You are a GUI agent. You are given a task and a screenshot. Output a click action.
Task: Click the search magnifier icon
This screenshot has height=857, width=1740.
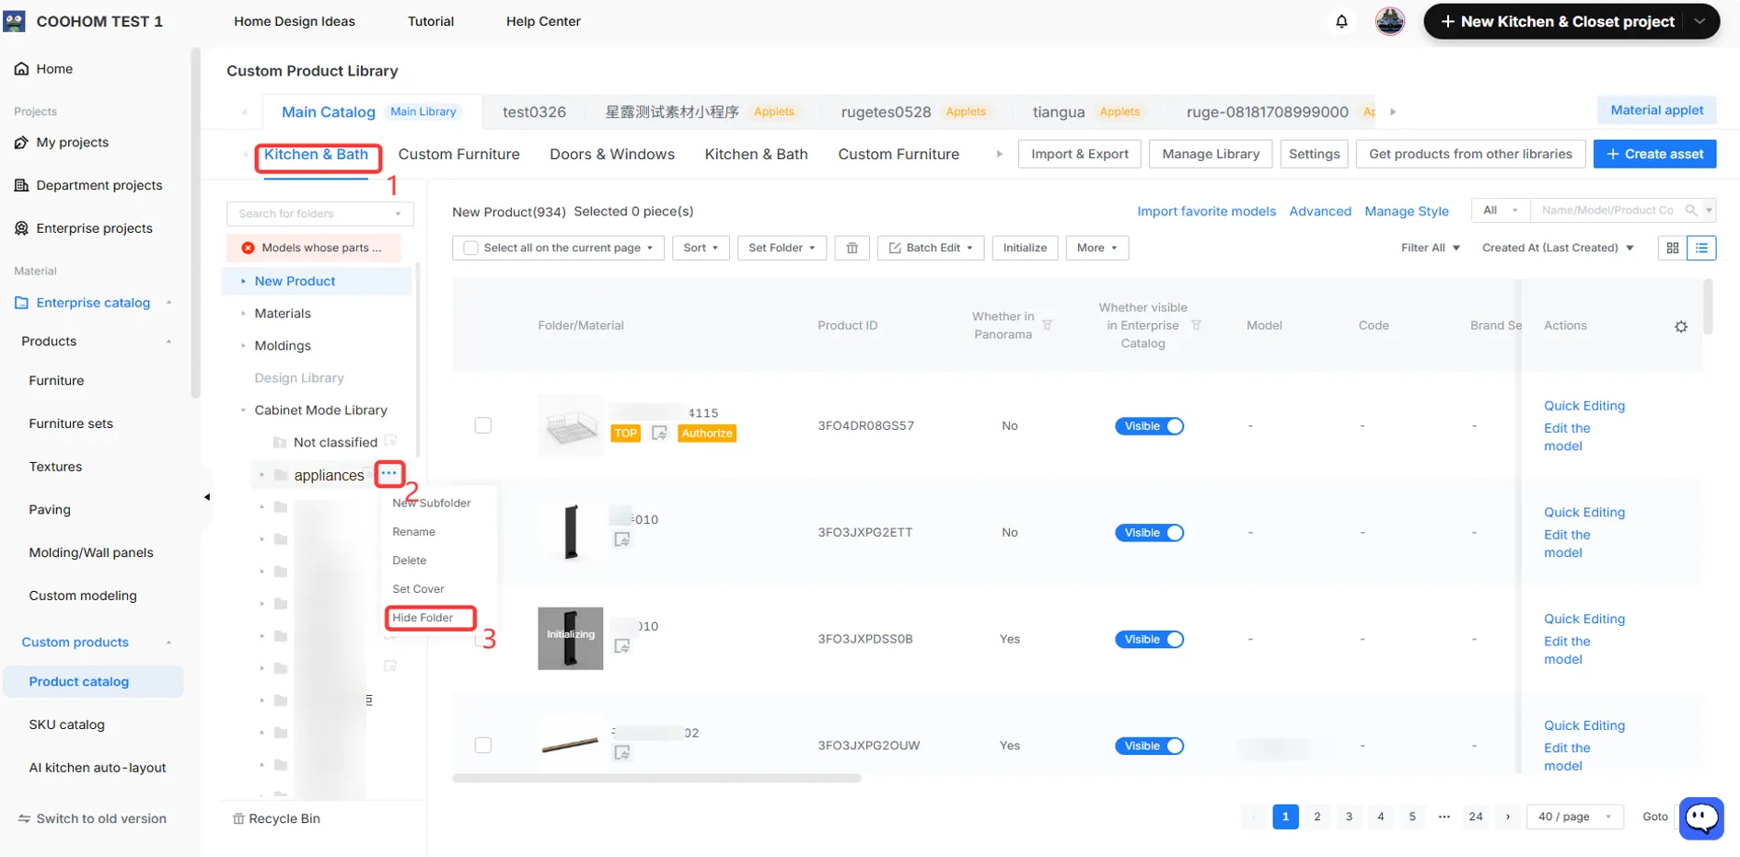coord(1690,211)
